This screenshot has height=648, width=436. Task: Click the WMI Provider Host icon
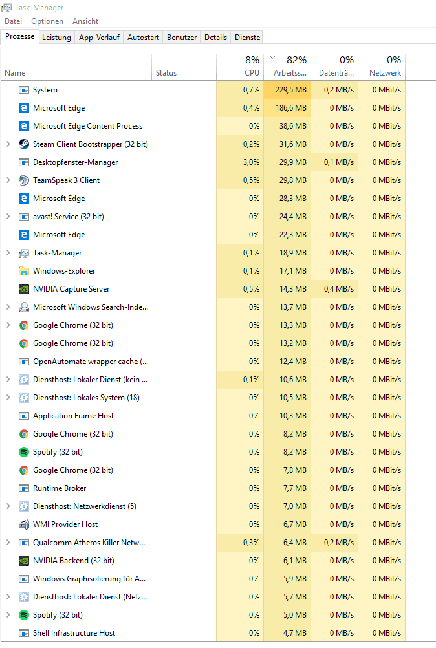point(24,524)
